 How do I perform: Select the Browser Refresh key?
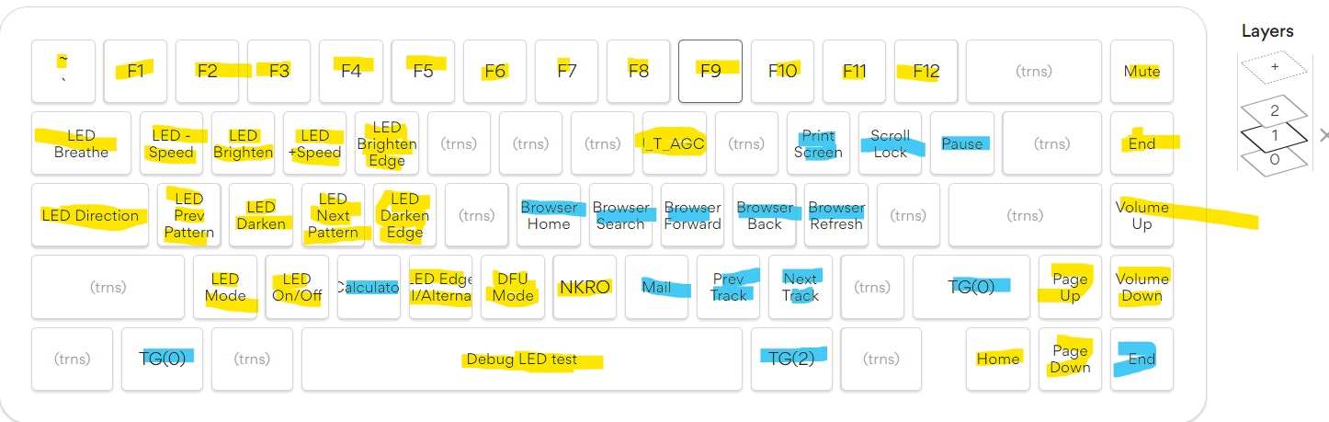836,215
